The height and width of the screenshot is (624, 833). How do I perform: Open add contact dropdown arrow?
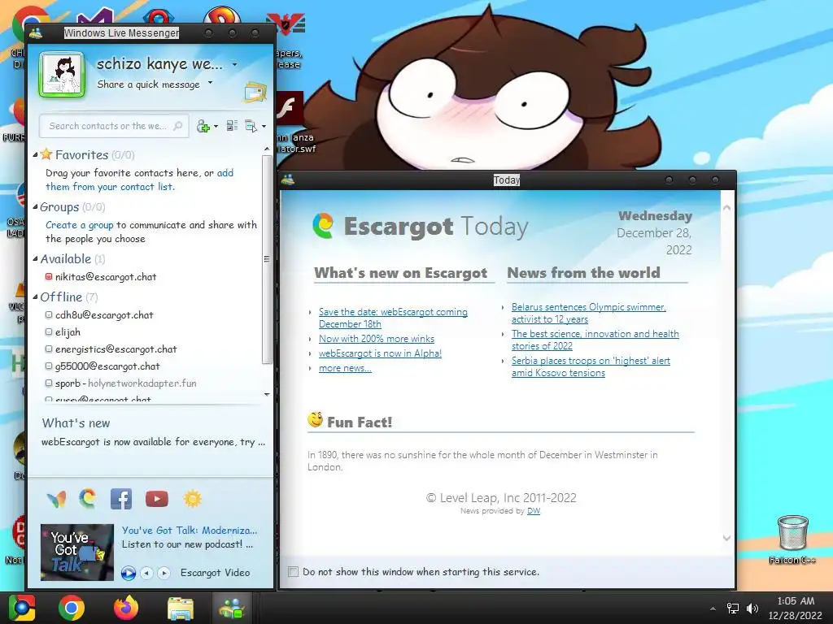(x=216, y=126)
